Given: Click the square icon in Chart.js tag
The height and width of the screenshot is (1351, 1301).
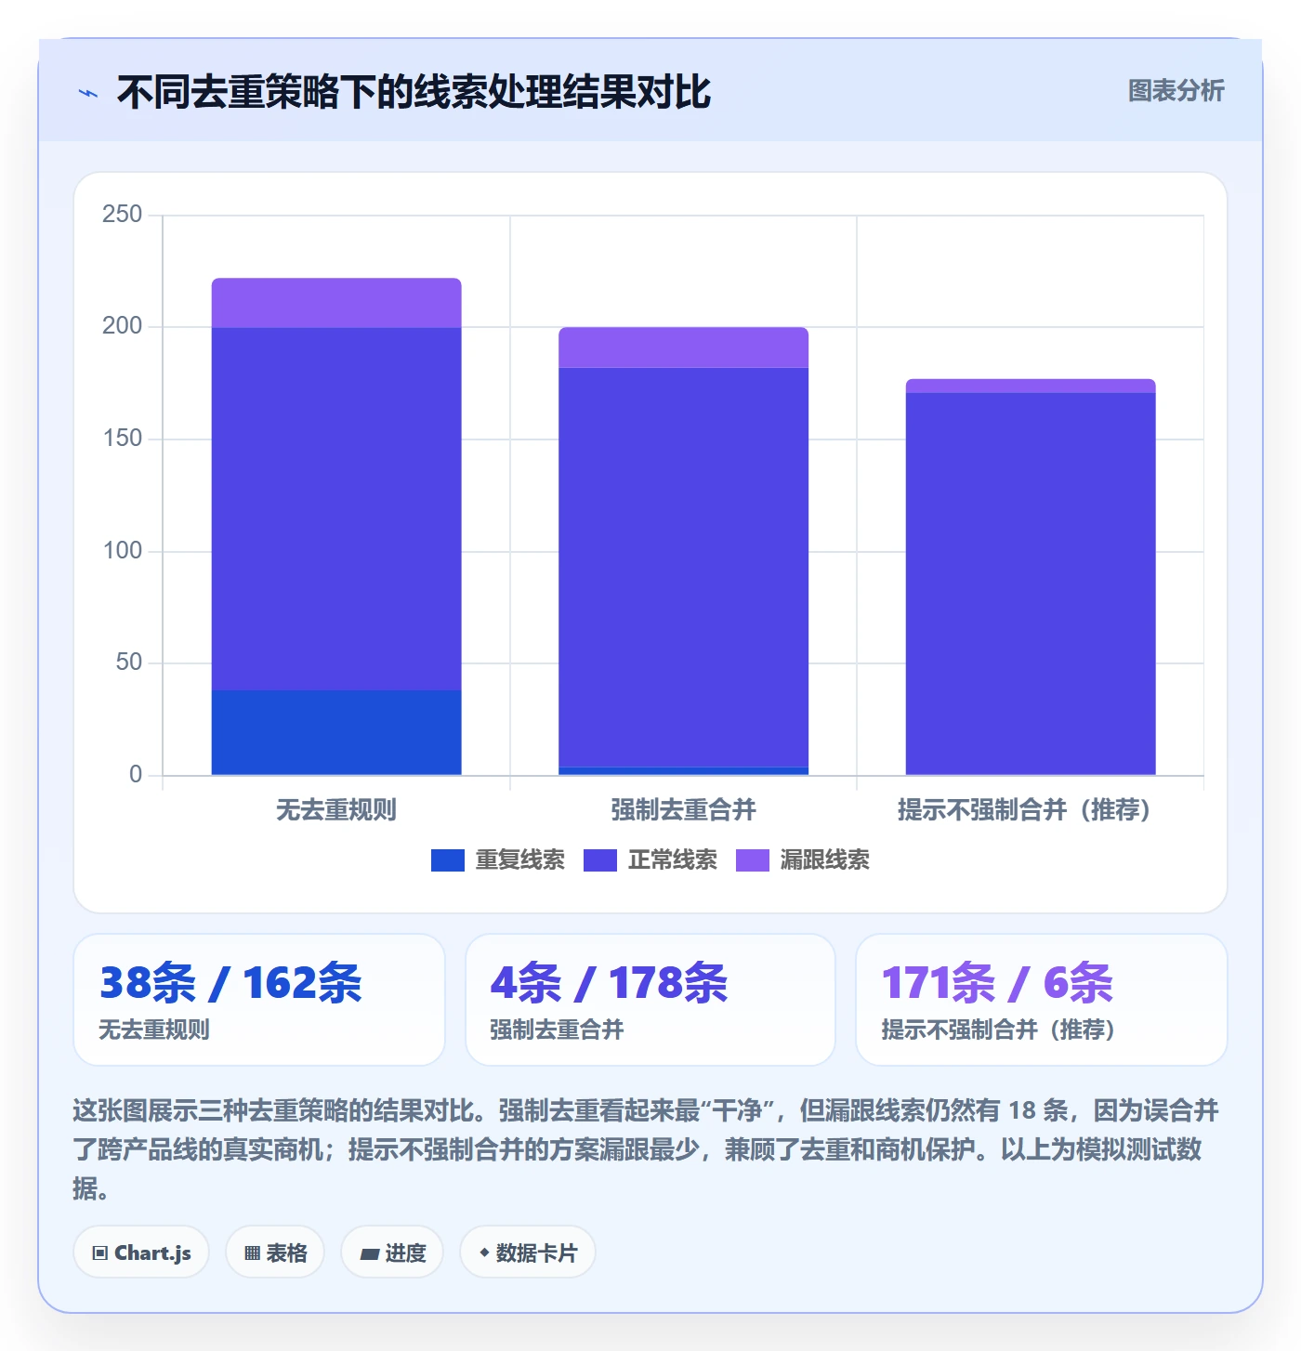Looking at the screenshot, I should [x=100, y=1253].
